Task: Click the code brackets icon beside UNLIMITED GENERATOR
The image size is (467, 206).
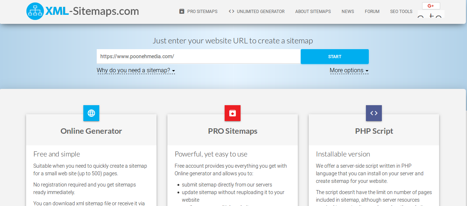Action: [232, 11]
